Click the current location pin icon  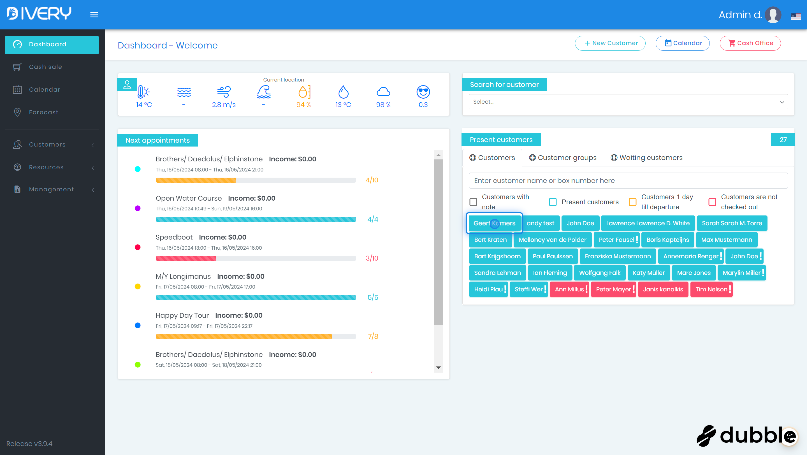(127, 84)
